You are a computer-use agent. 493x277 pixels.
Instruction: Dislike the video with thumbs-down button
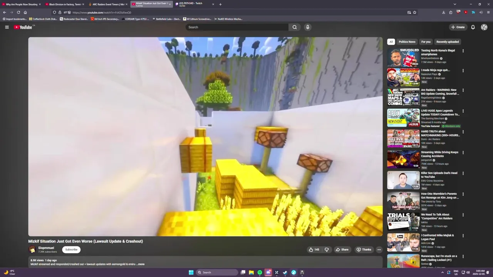(327, 249)
